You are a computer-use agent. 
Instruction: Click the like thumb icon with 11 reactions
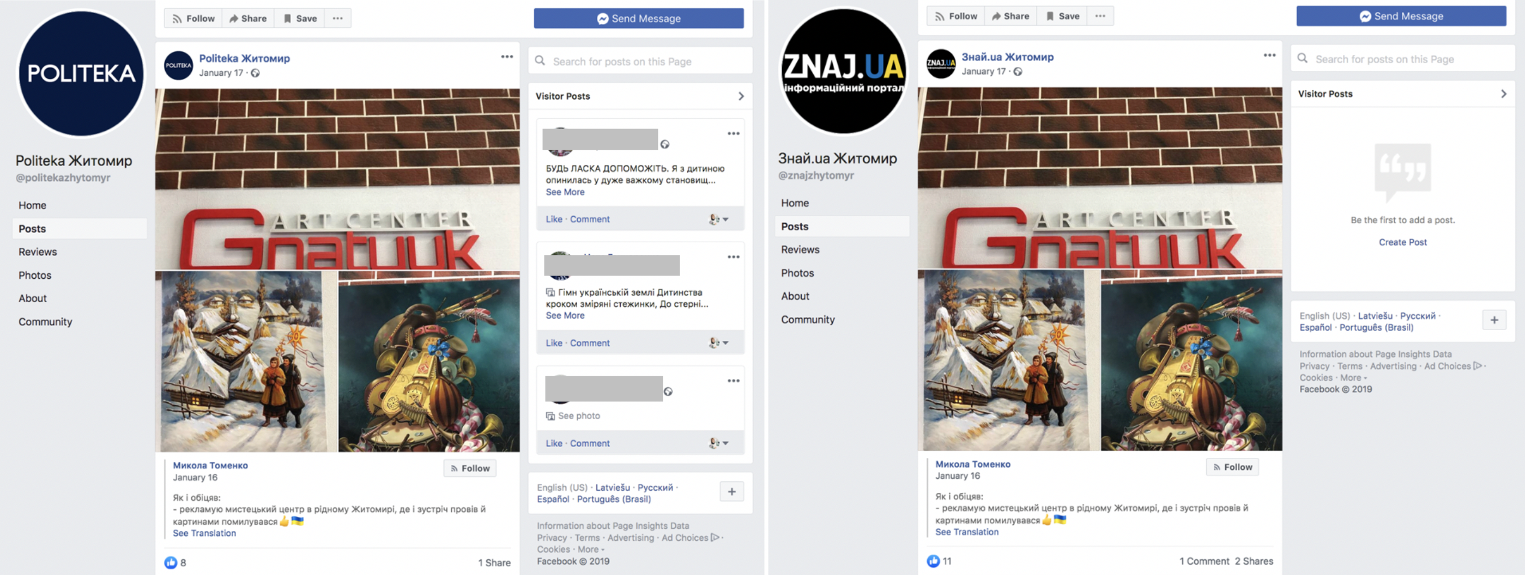tap(933, 561)
